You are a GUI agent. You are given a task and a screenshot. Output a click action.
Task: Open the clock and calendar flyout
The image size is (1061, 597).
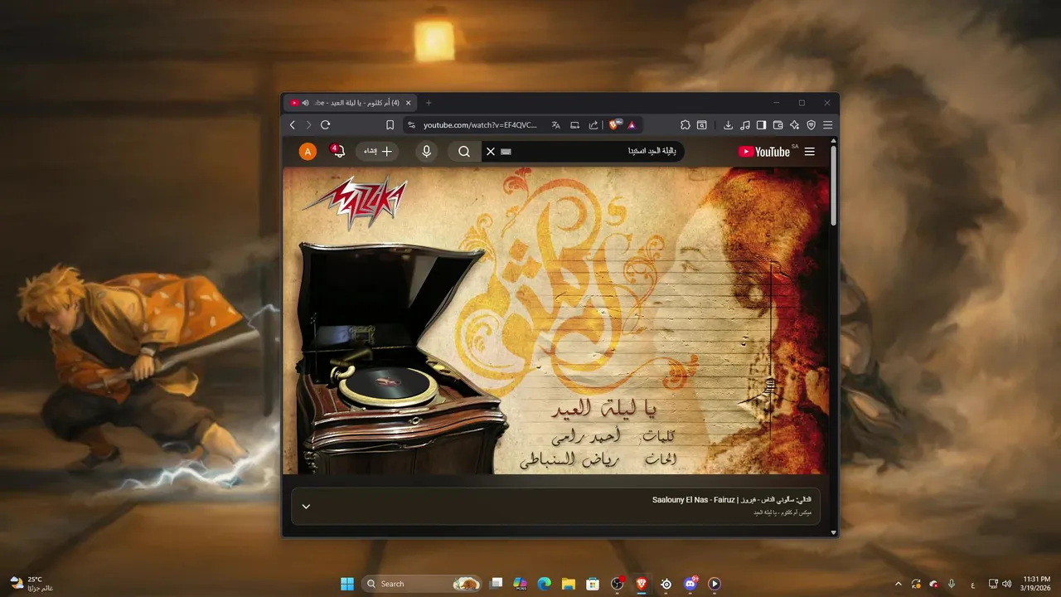pyautogui.click(x=1037, y=584)
